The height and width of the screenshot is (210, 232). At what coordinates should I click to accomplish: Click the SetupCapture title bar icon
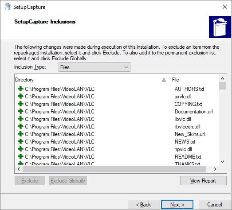pyautogui.click(x=8, y=7)
